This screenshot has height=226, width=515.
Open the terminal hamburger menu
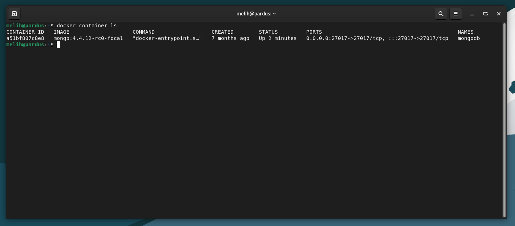456,14
